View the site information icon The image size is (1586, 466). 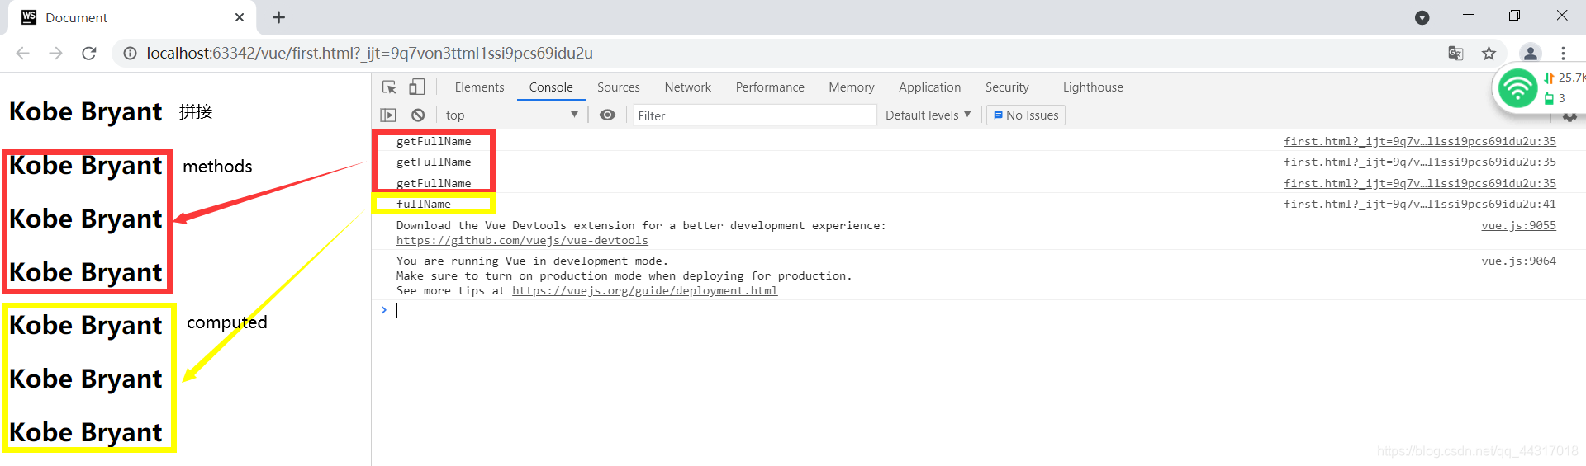pyautogui.click(x=130, y=54)
